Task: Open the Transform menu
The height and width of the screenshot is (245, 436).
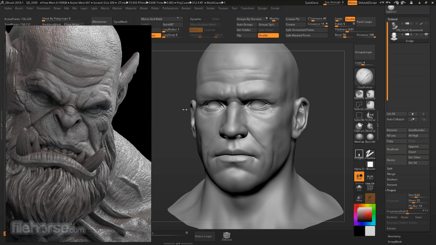Action: pyautogui.click(x=247, y=8)
